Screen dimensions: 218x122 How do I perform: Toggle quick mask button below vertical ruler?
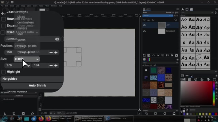click(40, 109)
